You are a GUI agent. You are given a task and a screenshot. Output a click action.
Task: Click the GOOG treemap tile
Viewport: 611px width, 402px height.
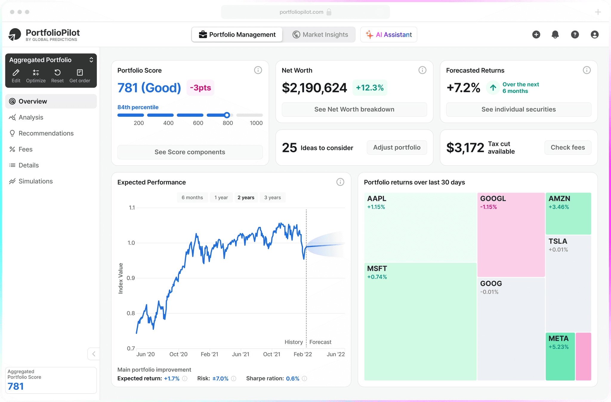pos(511,329)
